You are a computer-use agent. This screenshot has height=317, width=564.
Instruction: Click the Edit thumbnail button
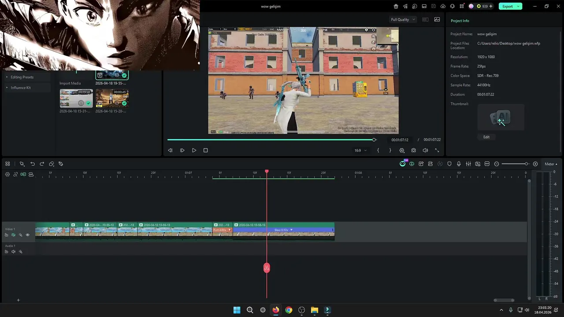(x=486, y=137)
